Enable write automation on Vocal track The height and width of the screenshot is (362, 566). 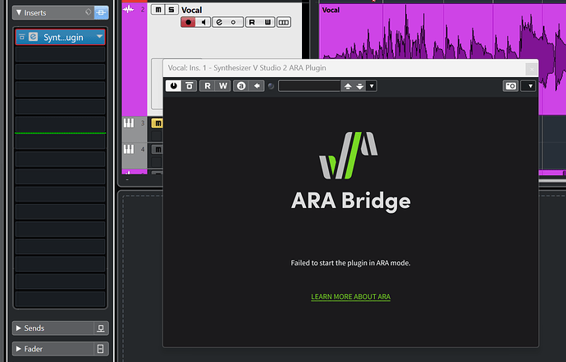coord(267,22)
